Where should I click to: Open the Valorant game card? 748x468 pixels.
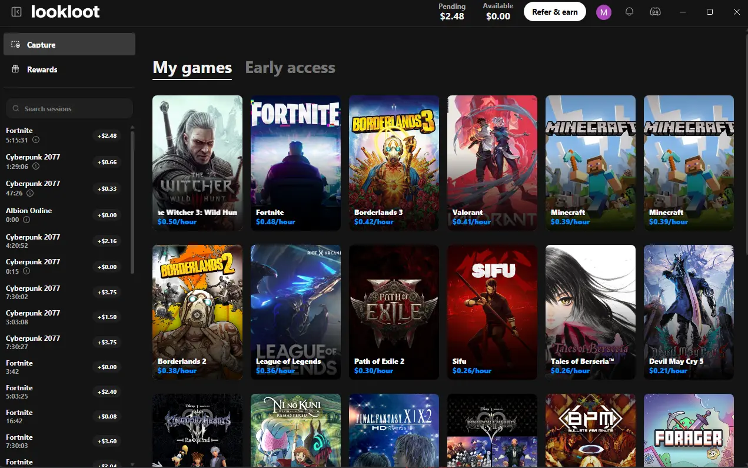tap(492, 163)
